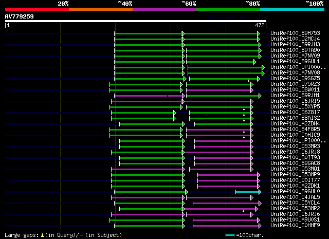329x239 pixels.
Task: Click the UniRef100_C0HIC9 hit name
Action: (x=295, y=135)
